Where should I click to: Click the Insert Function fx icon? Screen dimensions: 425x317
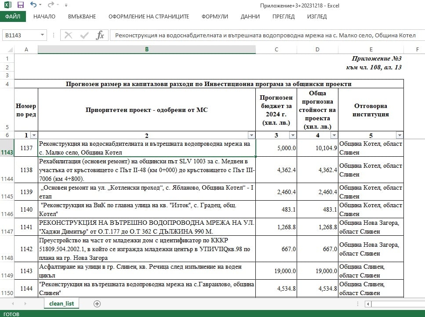point(100,36)
